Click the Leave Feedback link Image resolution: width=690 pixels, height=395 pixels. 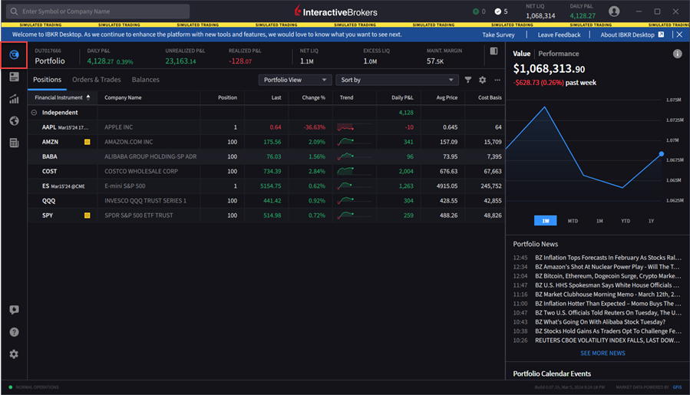coord(559,35)
